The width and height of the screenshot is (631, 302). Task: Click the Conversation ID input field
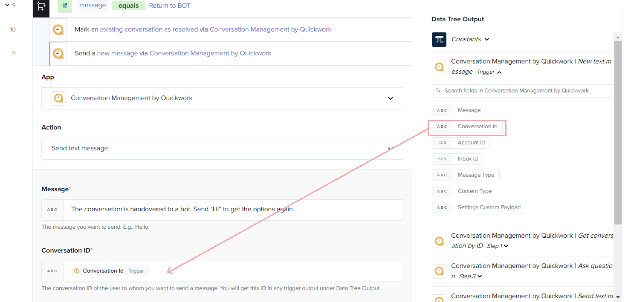click(x=233, y=271)
